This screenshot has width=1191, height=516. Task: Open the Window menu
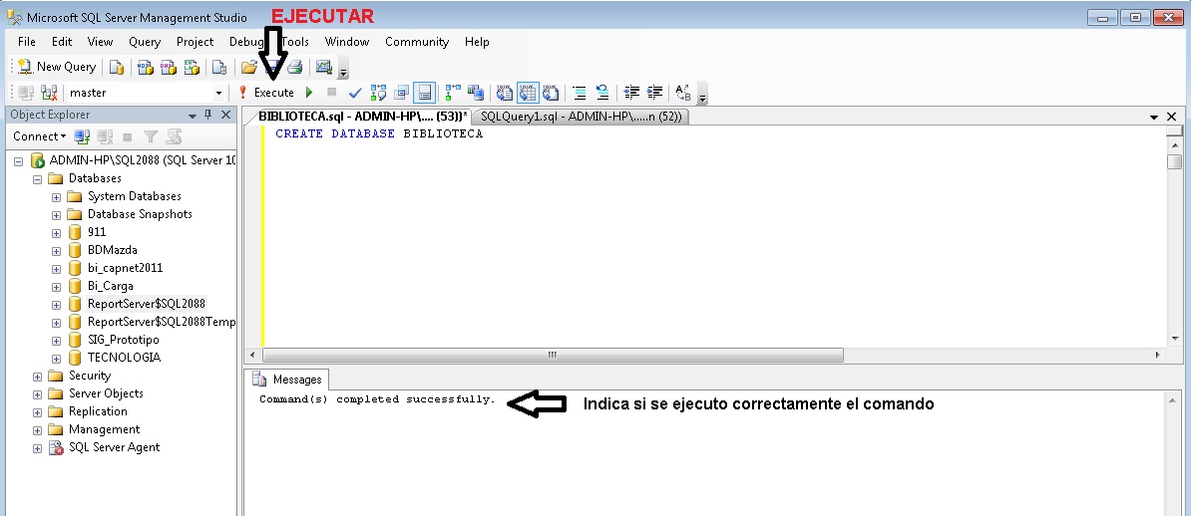(347, 42)
